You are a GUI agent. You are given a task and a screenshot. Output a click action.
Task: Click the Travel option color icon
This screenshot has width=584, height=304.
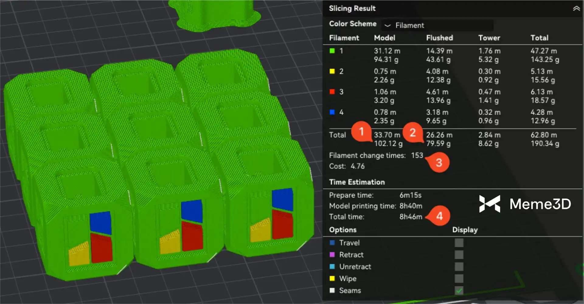tap(332, 243)
